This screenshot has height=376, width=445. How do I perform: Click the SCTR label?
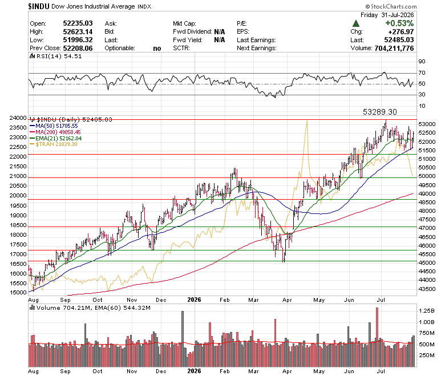pyautogui.click(x=181, y=48)
